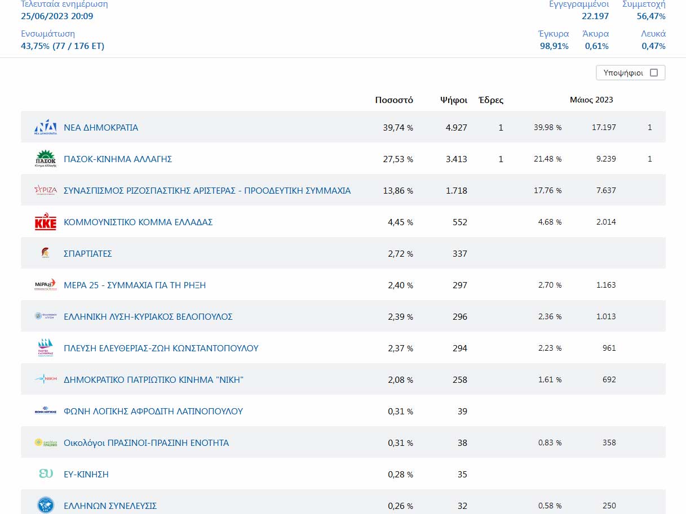The width and height of the screenshot is (686, 514).
Task: Open the Οικολόγοι ΠΡΑΣΙΝΟΙ-ΠΡΑΣΙΝΗ ΕΝΟΤΗΤΑ link
Action: click(x=147, y=443)
